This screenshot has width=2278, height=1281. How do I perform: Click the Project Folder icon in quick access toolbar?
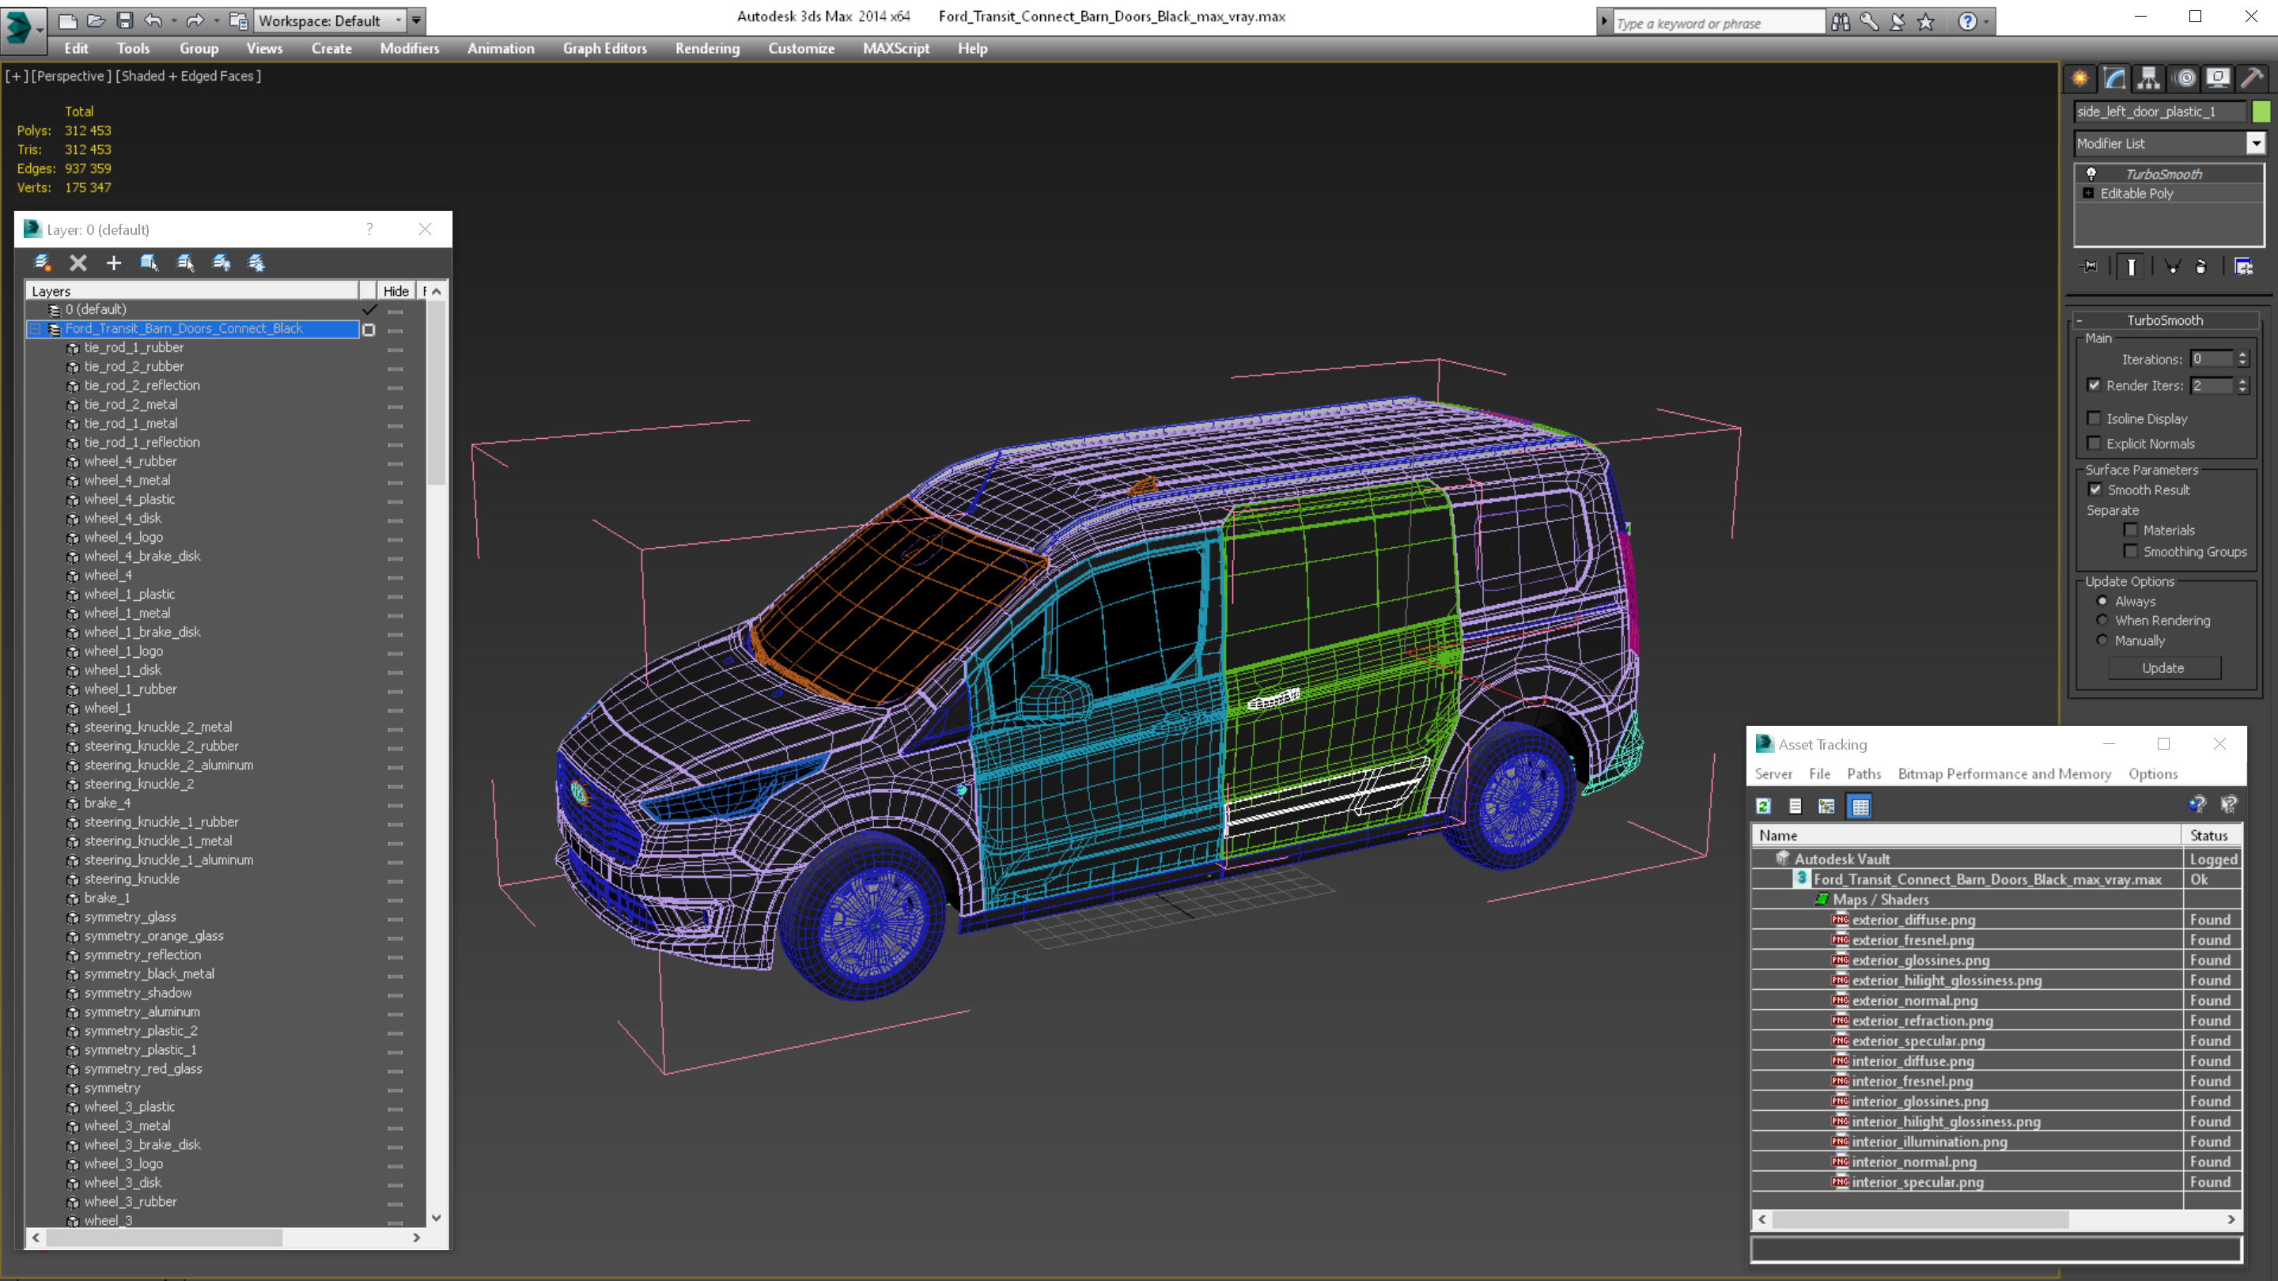point(238,21)
